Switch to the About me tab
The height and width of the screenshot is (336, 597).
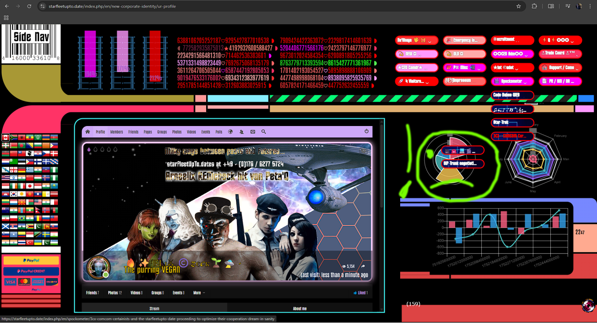[299, 308]
